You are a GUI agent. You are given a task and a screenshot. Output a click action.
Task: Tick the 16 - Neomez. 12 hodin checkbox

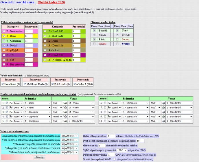pyautogui.click(x=45, y=60)
